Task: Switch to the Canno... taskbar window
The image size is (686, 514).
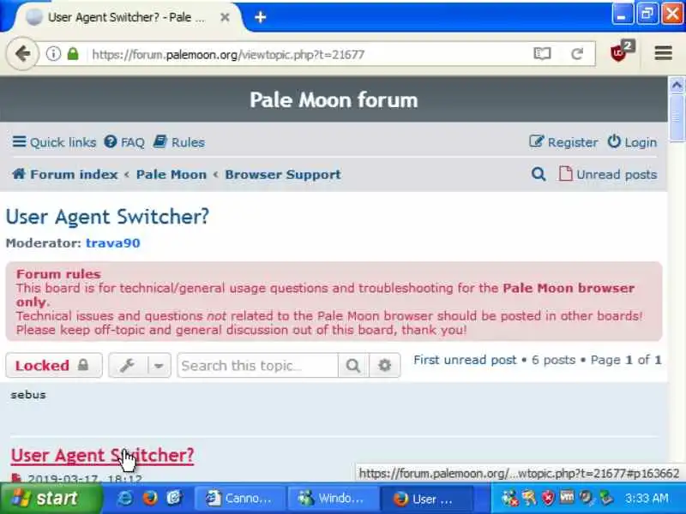Action: (238, 499)
